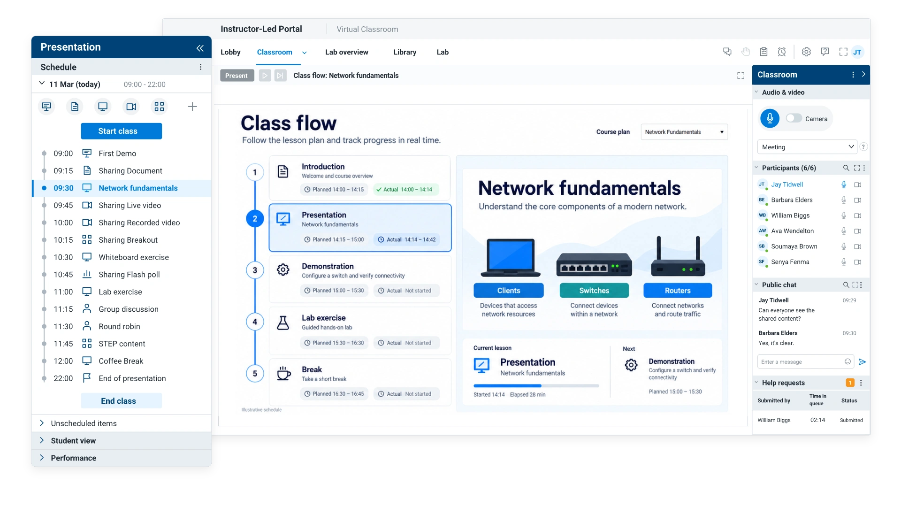The height and width of the screenshot is (507, 901).
Task: Switch to the Lobby tab
Action: [230, 52]
